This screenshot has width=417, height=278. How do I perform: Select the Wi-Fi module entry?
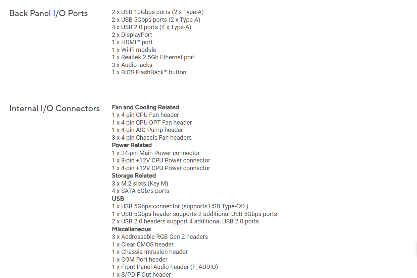tap(134, 50)
